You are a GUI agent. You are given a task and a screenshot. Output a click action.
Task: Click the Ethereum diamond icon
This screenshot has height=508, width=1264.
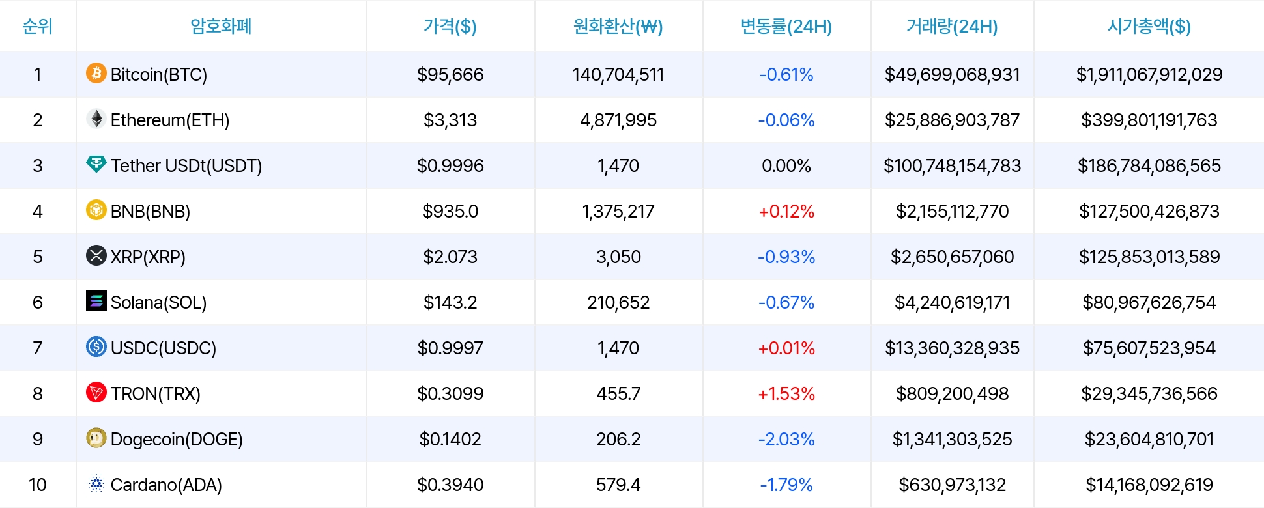96,119
